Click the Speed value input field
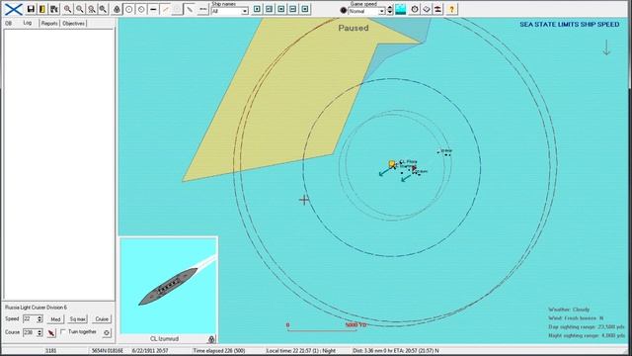632x356 pixels. pos(30,318)
